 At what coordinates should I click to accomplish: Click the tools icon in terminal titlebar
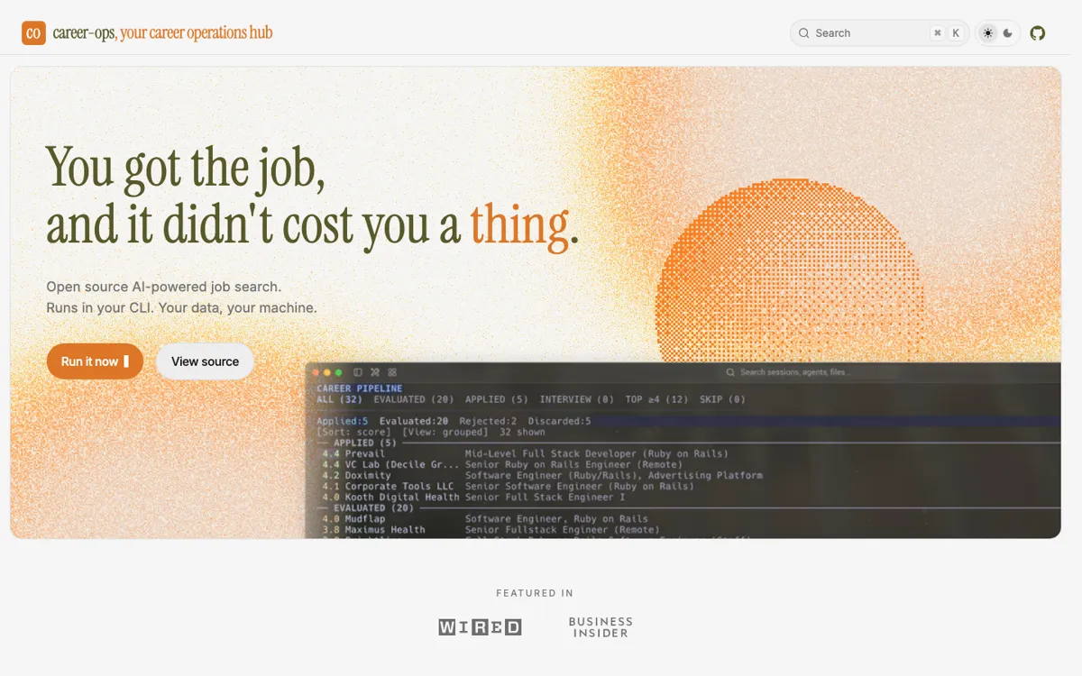[375, 372]
